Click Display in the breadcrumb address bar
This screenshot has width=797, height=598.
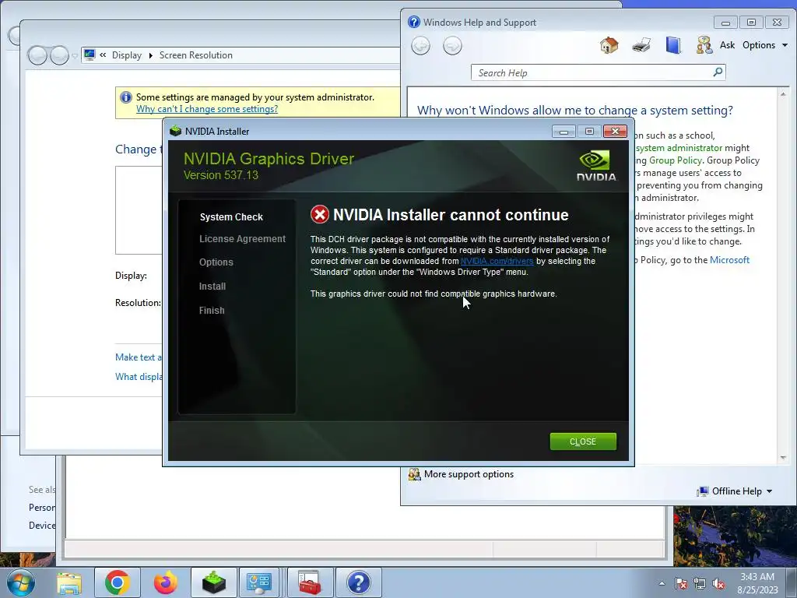[x=127, y=55]
